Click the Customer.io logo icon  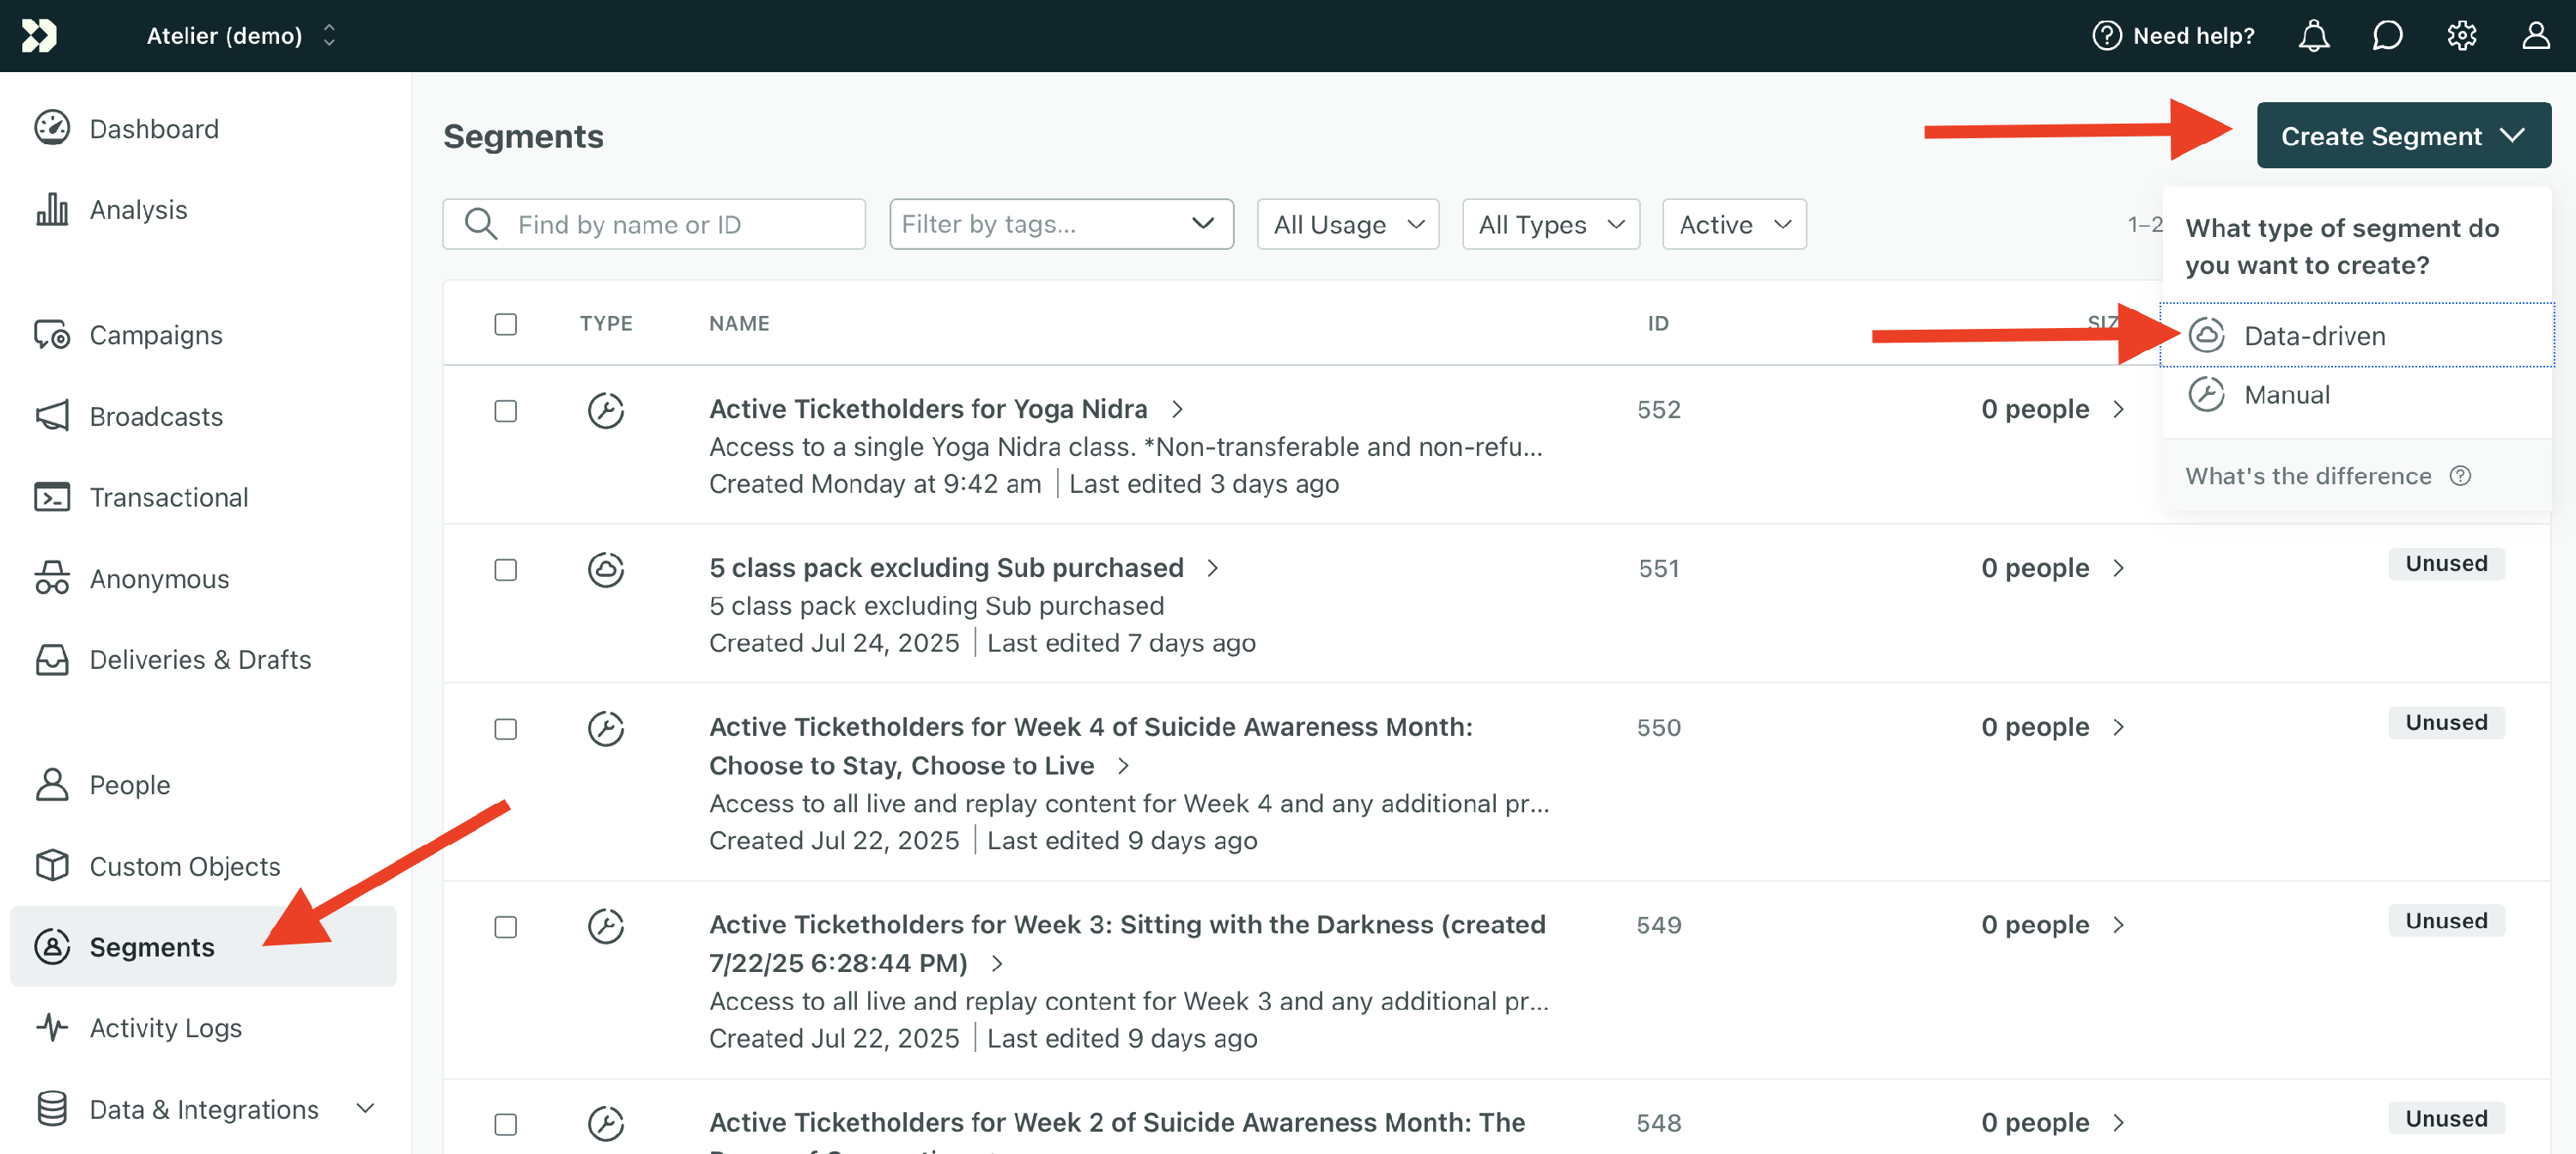click(39, 36)
